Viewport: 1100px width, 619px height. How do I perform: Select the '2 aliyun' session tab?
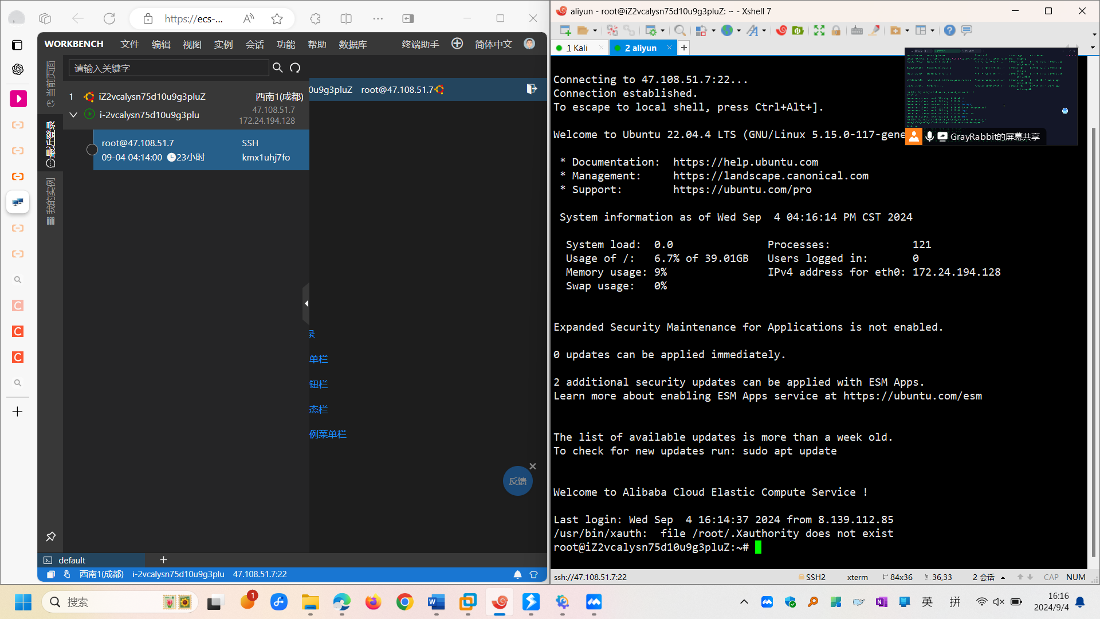click(641, 48)
